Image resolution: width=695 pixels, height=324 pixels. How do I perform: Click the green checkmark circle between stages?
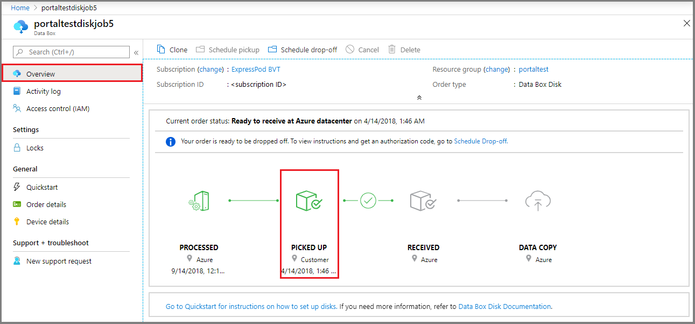pos(368,201)
